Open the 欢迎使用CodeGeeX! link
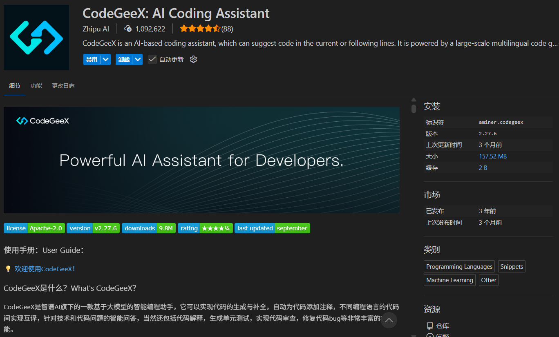 [x=45, y=269]
